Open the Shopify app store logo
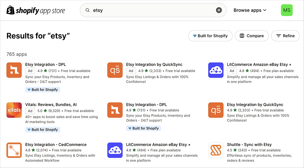The width and height of the screenshot is (304, 168). 36,10
